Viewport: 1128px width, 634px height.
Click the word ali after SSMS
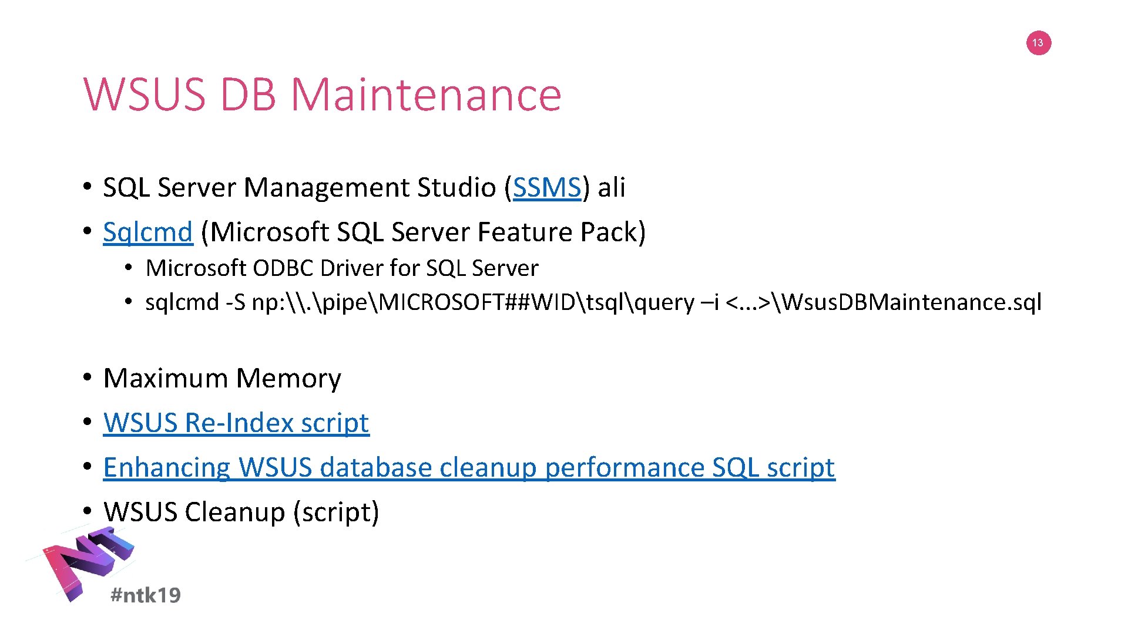coord(612,188)
